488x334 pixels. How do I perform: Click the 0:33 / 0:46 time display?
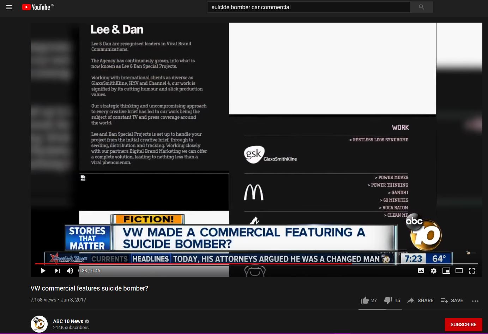(x=89, y=271)
